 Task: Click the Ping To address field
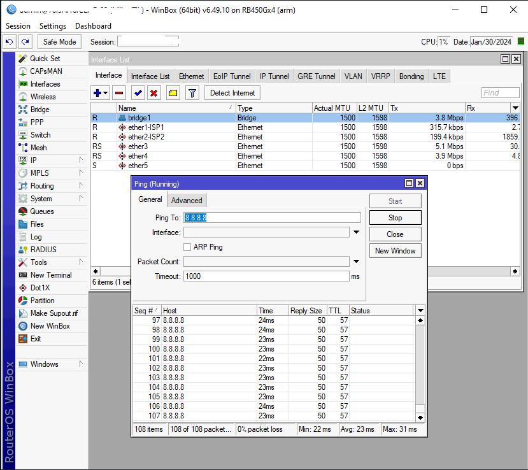pos(272,218)
